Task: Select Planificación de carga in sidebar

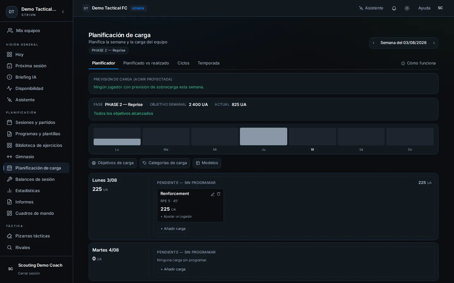Action: (36, 168)
